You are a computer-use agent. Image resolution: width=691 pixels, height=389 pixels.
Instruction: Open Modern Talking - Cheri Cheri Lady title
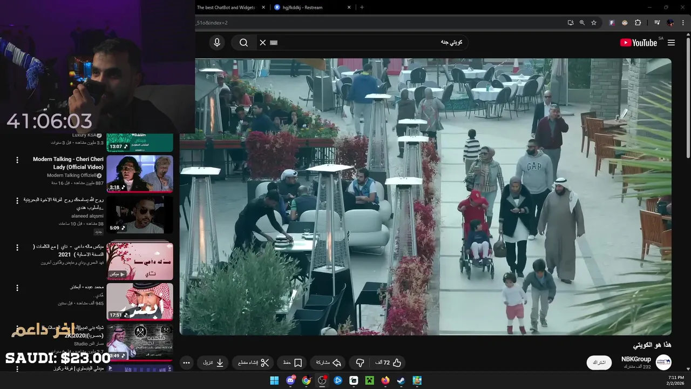68,163
